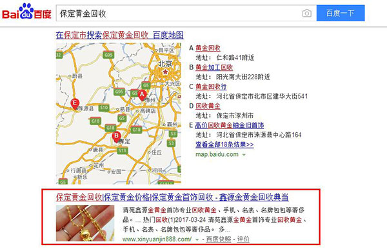
Task: Open result A 黄金回收 link
Action: (x=208, y=48)
